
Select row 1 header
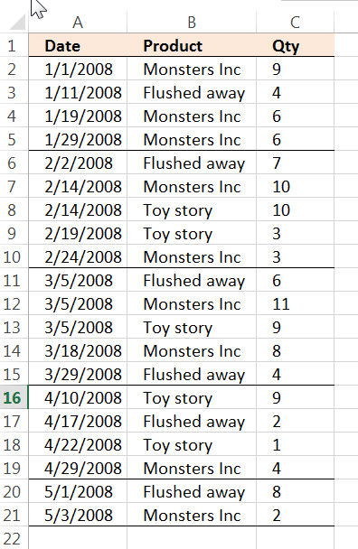point(14,45)
